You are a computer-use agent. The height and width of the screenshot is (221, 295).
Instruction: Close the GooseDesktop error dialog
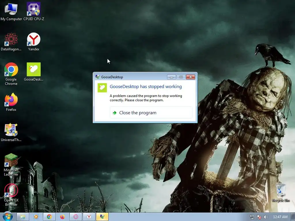[190, 77]
